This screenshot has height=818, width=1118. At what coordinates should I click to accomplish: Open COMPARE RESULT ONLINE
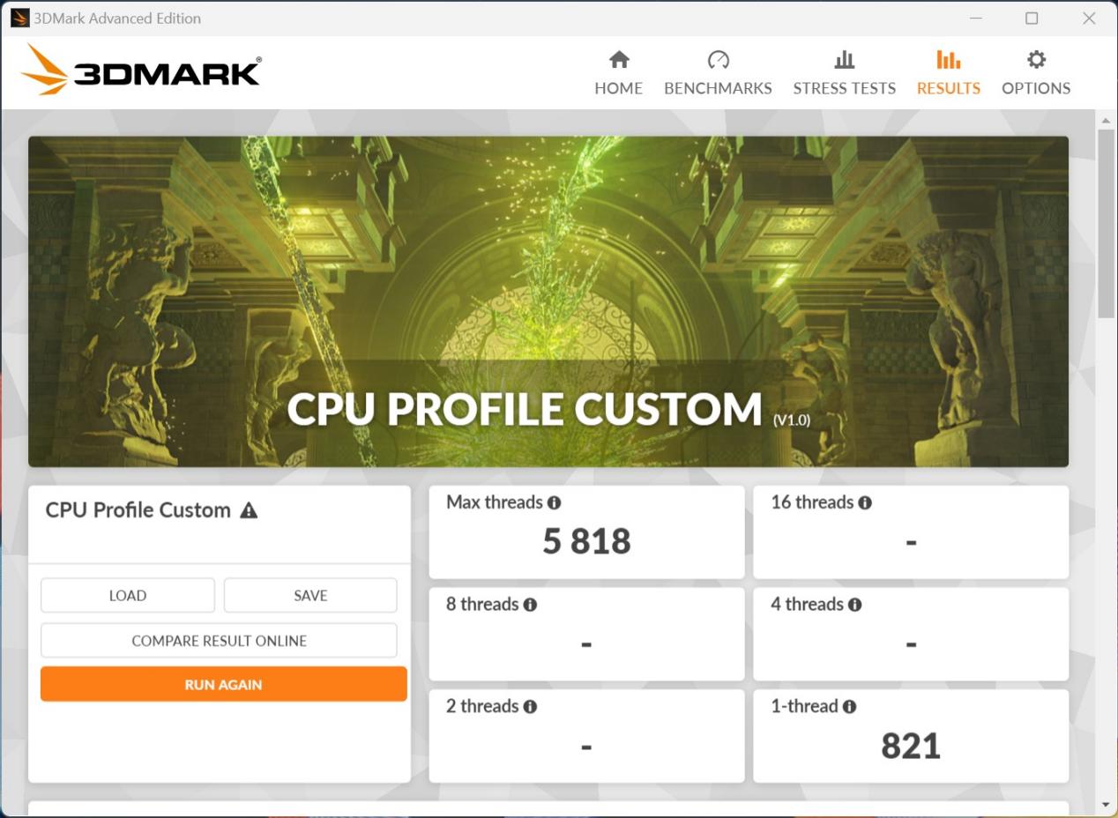[x=219, y=641]
